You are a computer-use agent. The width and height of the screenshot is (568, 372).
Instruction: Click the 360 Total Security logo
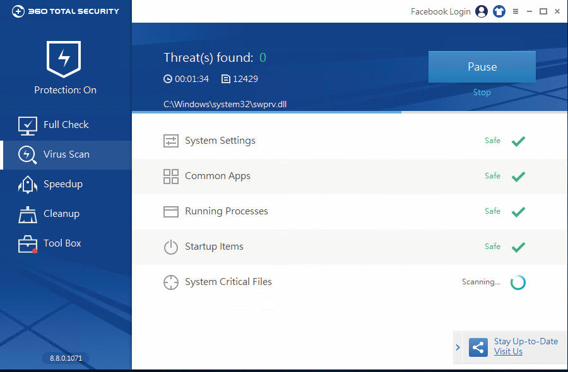65,11
